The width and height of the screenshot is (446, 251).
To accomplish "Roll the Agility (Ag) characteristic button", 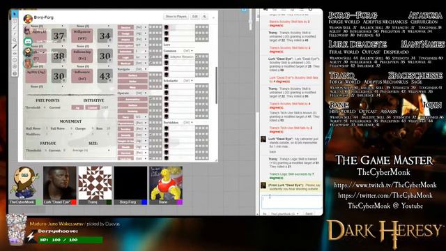I will click(x=36, y=76).
